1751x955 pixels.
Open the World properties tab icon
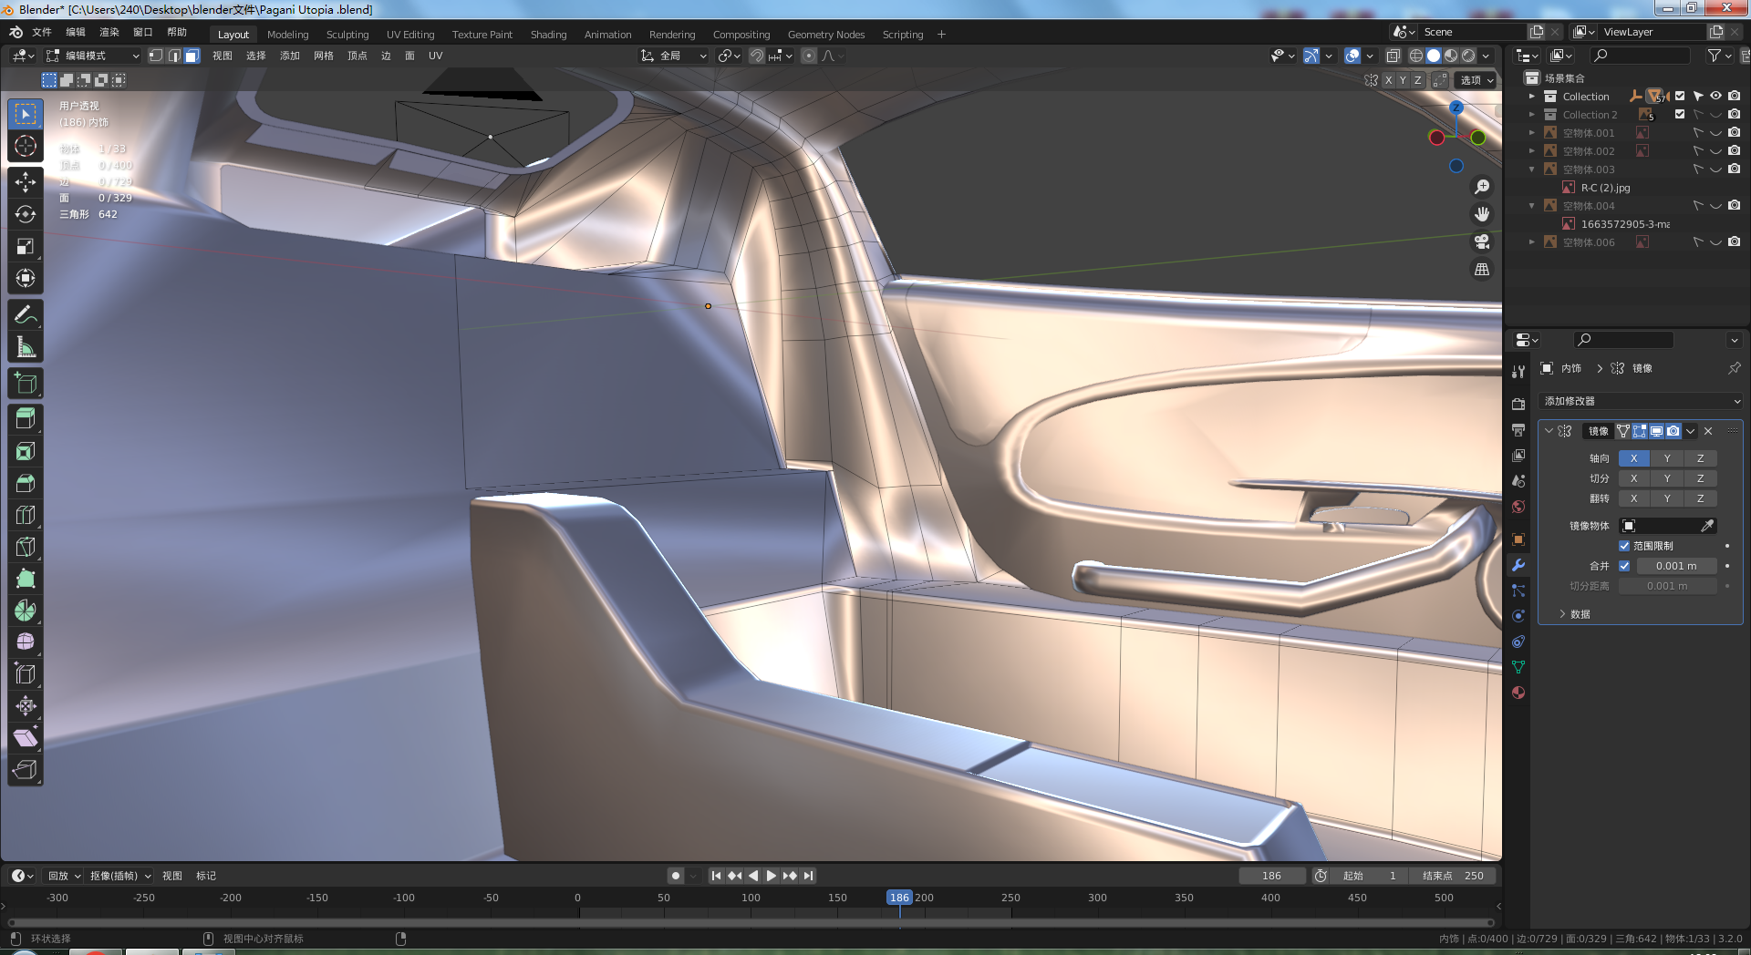(1518, 507)
